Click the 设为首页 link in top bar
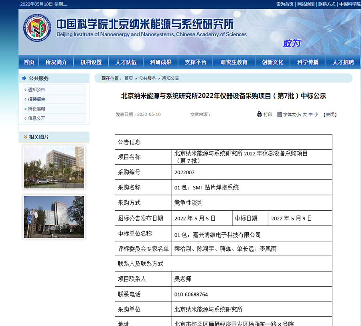This screenshot has height=326, width=361. pos(285,4)
